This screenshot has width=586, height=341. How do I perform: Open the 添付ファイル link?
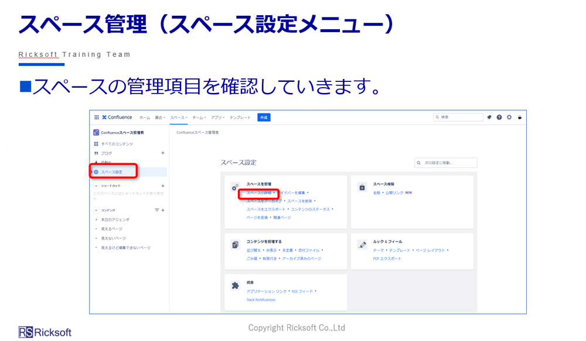[x=309, y=250]
